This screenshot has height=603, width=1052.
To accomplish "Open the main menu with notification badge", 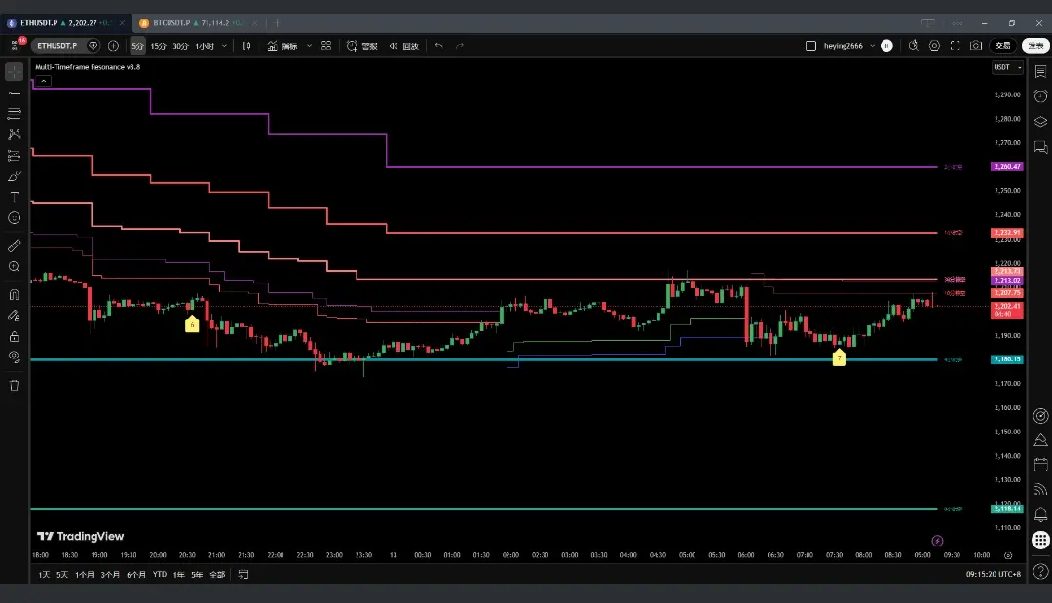I will [16, 45].
